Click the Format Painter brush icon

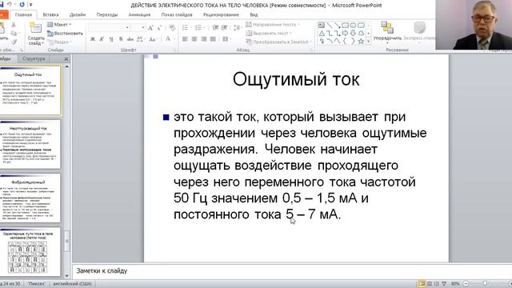click(x=14, y=42)
